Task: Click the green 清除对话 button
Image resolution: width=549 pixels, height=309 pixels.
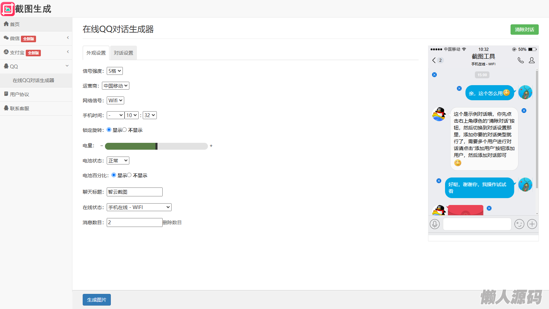Action: 524,30
